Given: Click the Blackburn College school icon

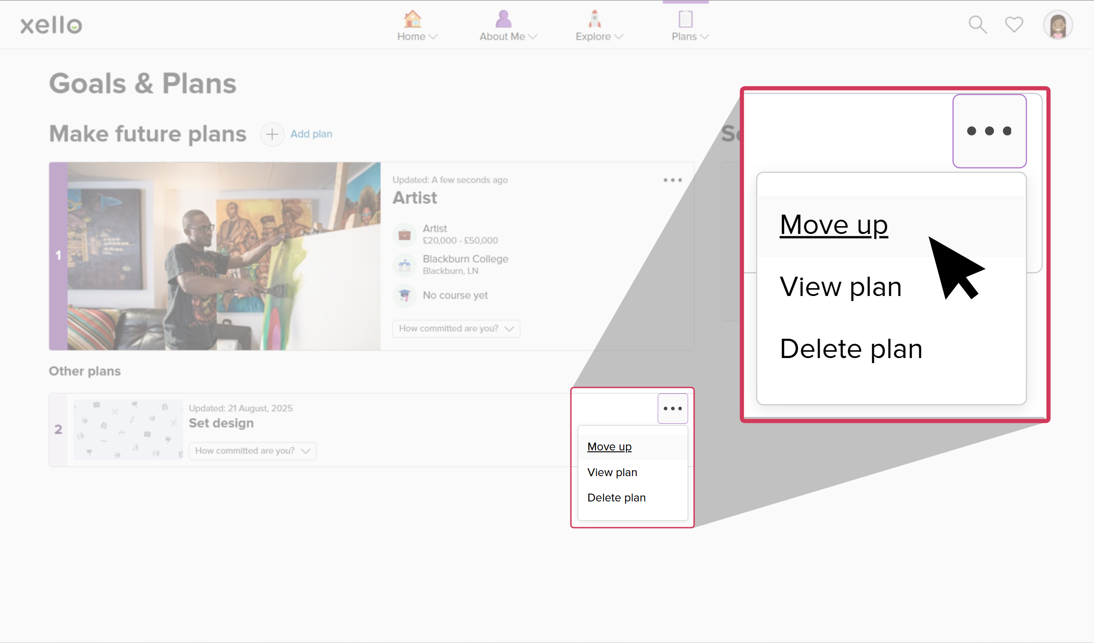Looking at the screenshot, I should [405, 265].
